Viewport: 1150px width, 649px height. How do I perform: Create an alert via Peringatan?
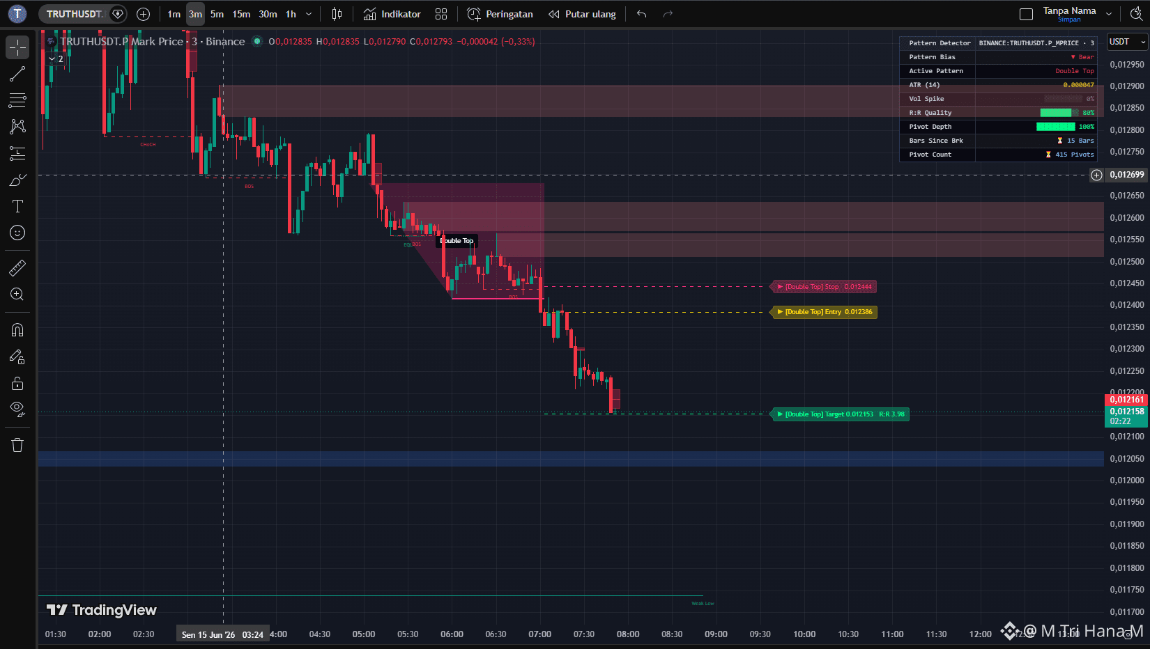tap(500, 14)
